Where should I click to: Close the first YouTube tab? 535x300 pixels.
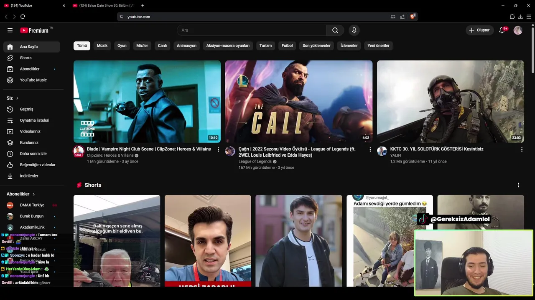point(64,5)
